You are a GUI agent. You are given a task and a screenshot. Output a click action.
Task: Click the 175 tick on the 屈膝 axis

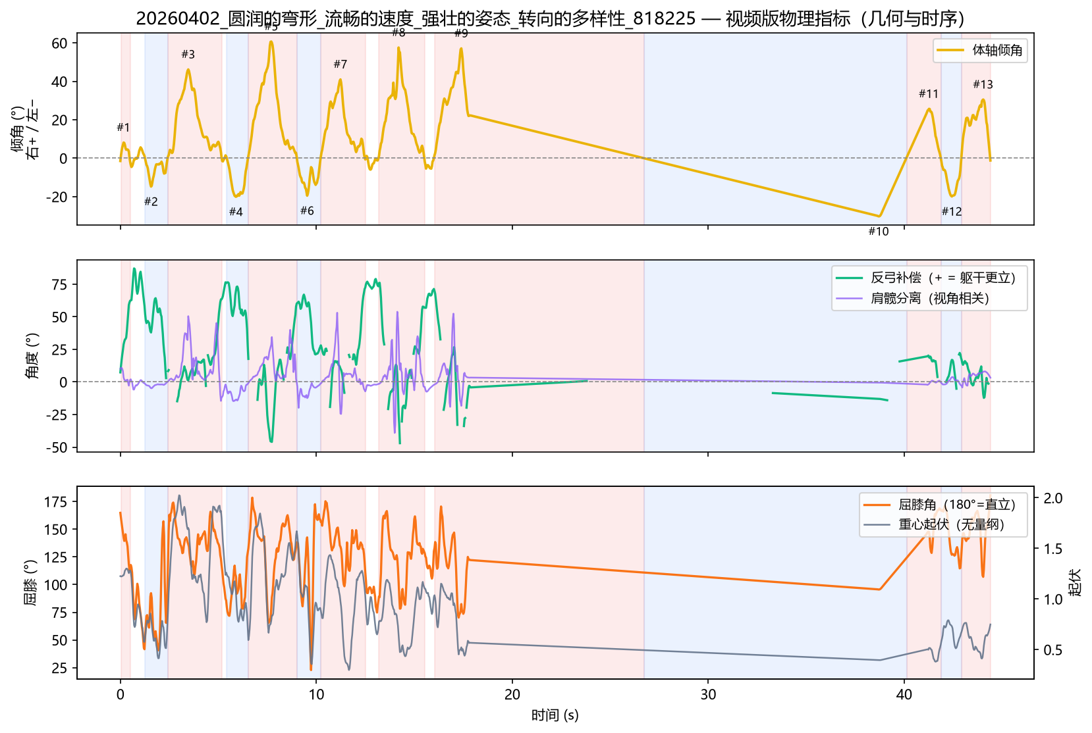55,502
